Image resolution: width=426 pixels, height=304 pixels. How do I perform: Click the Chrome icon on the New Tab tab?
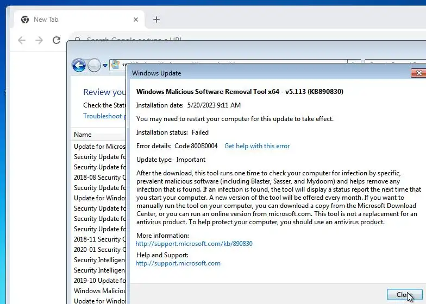click(25, 20)
